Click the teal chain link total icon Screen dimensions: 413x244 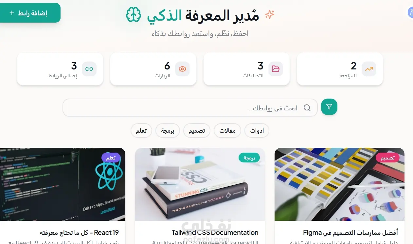point(89,69)
